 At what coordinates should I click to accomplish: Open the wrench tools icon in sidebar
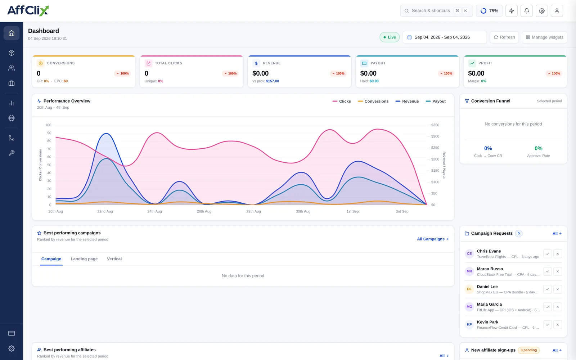coord(12,153)
